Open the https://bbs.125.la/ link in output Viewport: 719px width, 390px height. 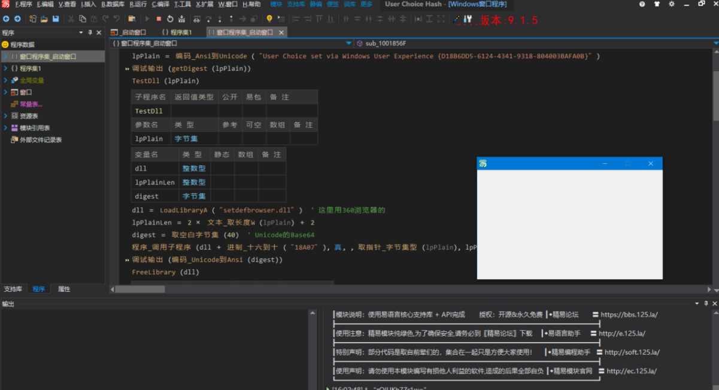[629, 315]
